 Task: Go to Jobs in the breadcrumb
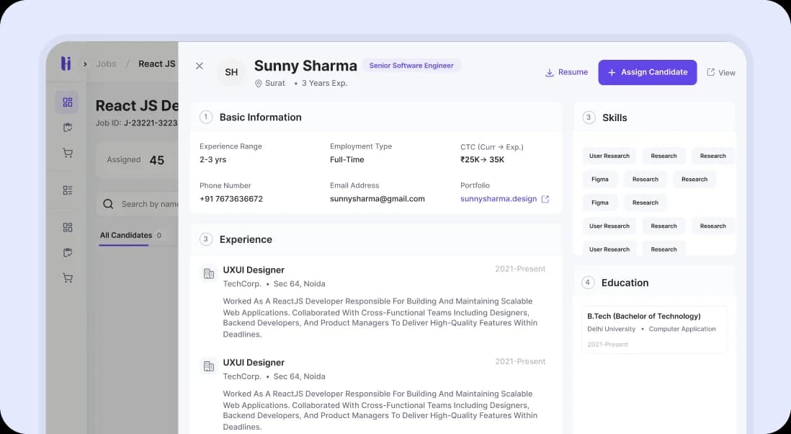pyautogui.click(x=106, y=63)
